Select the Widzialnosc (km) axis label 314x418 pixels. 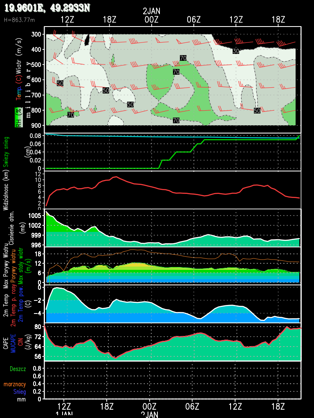(7, 190)
